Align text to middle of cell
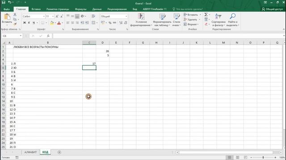The height and width of the screenshot is (160, 286). click(72, 16)
